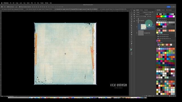The width and height of the screenshot is (182, 102).
Task: Hide the torn edge layer via eye
Action: [x=137, y=21]
